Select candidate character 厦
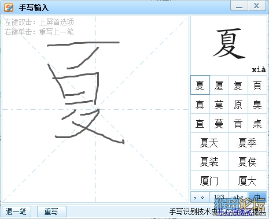The image size is (269, 219). 219,85
